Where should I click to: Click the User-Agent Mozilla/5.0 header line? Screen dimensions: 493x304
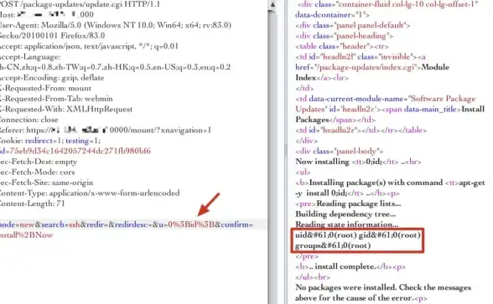click(116, 25)
